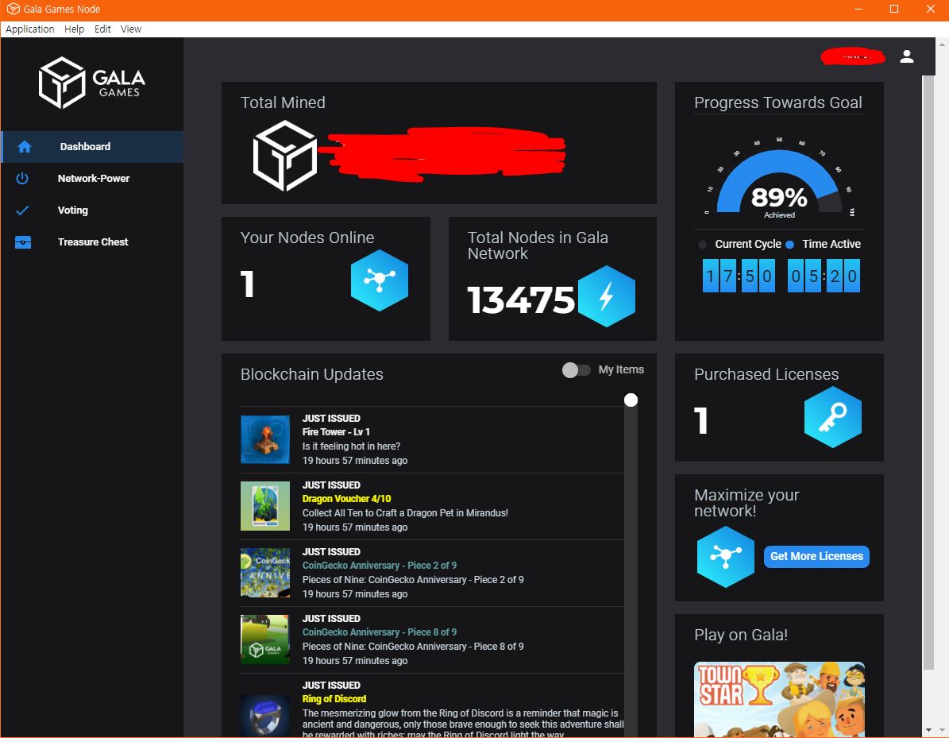
Task: Click the Gala Games Node title bar icon
Action: tap(13, 9)
